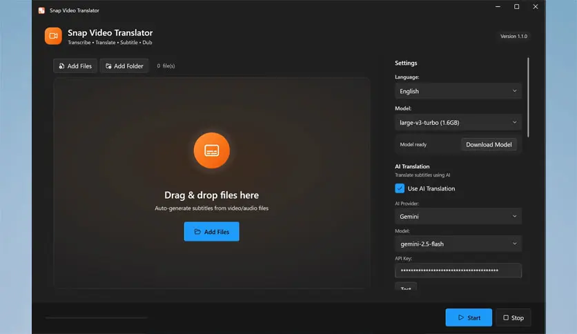Image resolution: width=577 pixels, height=334 pixels.
Task: Click the Start button
Action: [469, 317]
